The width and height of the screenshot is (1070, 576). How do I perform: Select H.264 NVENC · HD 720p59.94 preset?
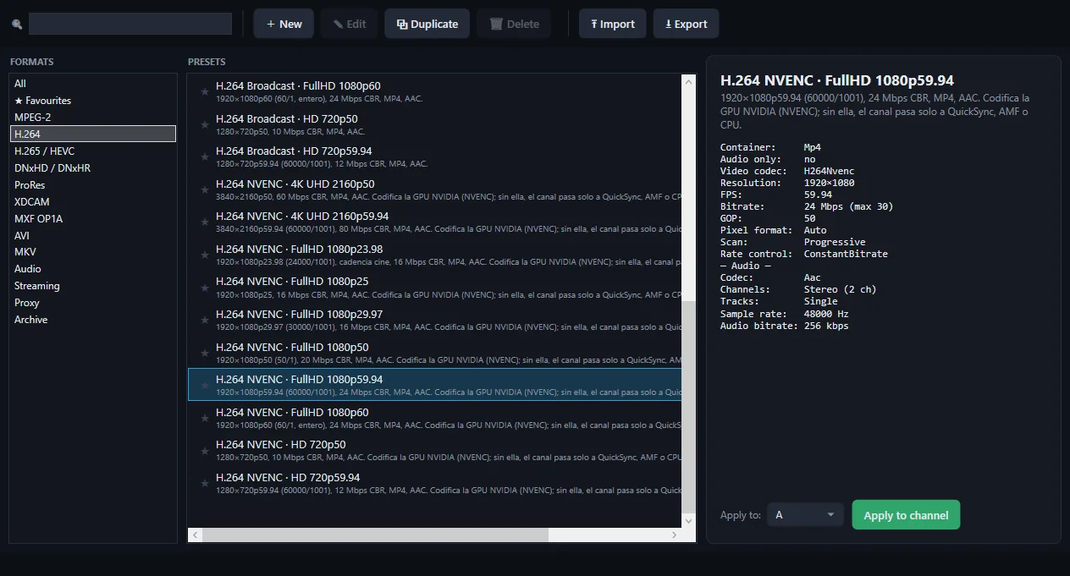[435, 483]
